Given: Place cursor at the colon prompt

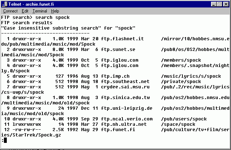Looking at the screenshot, I should click(x=4, y=140).
